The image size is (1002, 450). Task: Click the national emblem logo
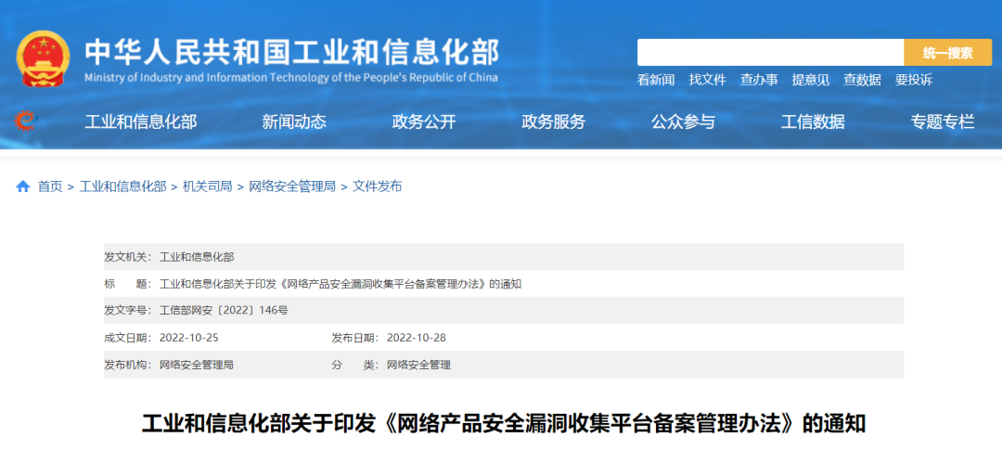point(45,58)
